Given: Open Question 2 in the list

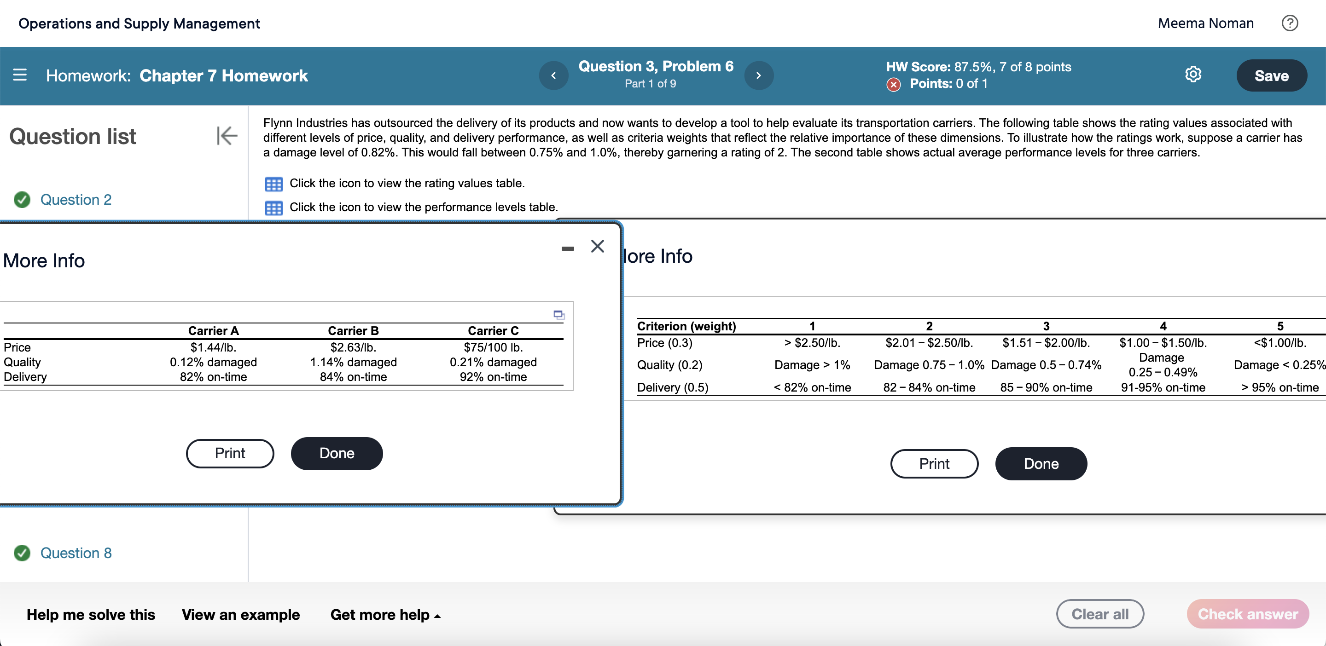Looking at the screenshot, I should 76,200.
